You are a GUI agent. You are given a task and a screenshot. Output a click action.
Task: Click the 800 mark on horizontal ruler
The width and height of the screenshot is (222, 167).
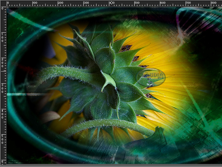214,3
